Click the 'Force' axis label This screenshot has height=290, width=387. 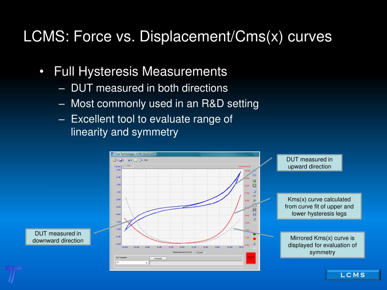(x=118, y=167)
